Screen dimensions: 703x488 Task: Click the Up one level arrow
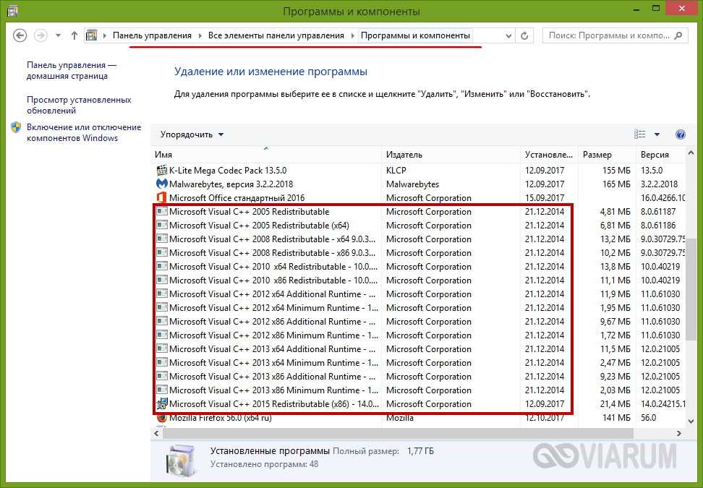(x=74, y=35)
